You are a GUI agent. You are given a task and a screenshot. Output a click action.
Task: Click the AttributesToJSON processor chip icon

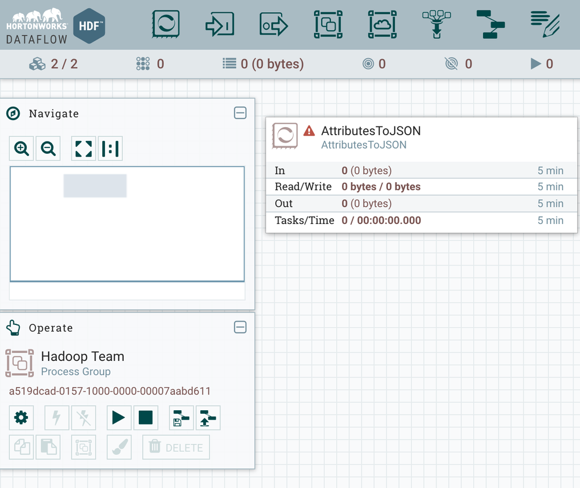coord(285,136)
